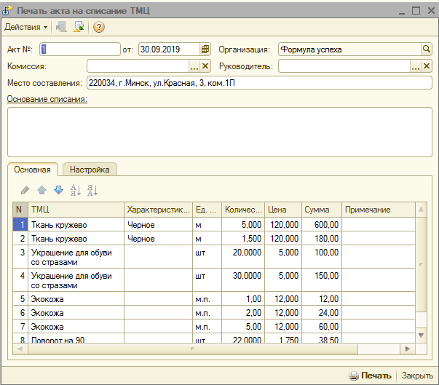Screen dimensions: 439x385
Task: Click the printer icon next to Печать
Action: (x=353, y=376)
